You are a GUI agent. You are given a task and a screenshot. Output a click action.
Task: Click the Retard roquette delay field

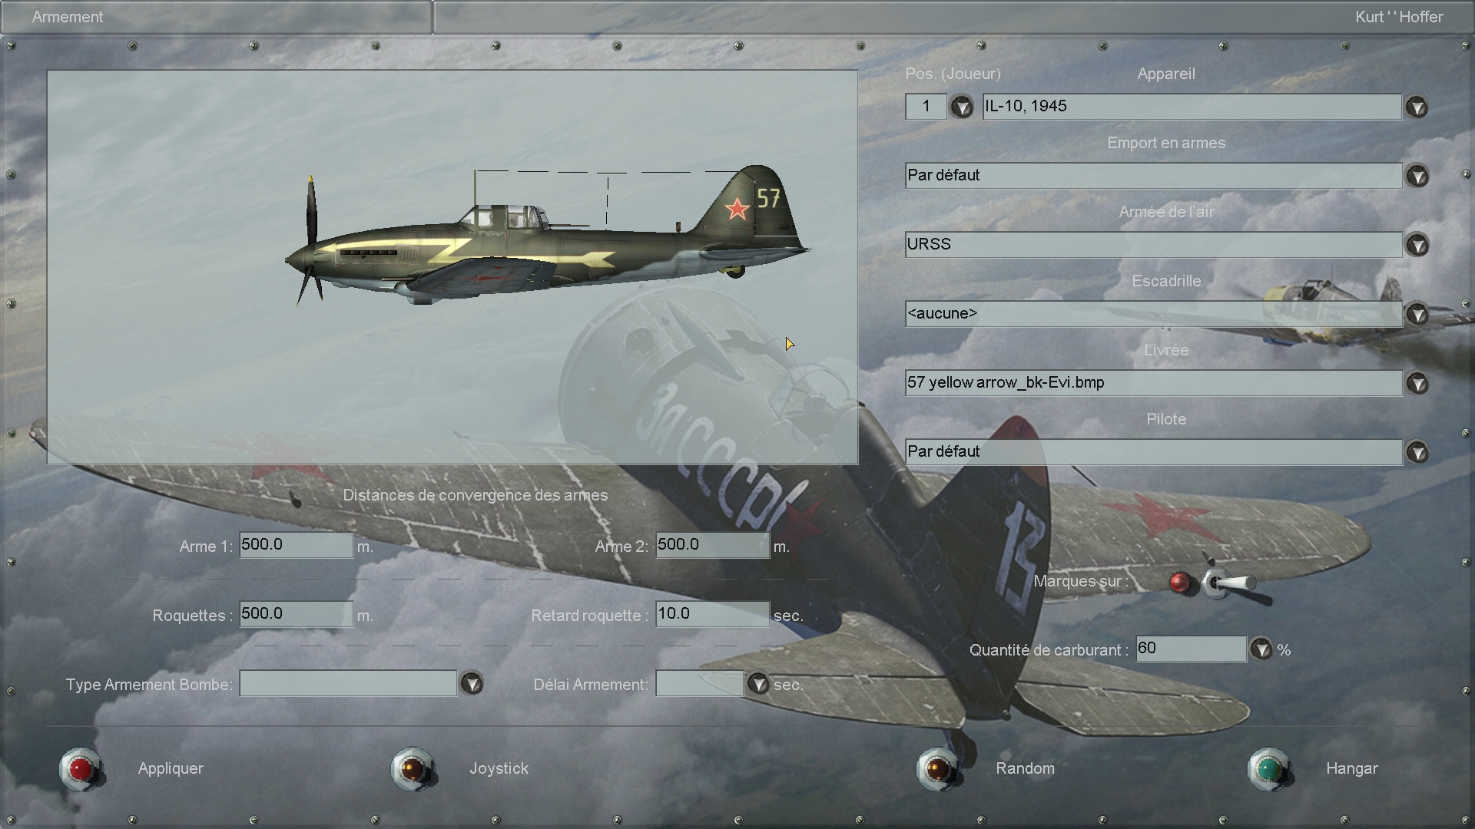pyautogui.click(x=711, y=614)
